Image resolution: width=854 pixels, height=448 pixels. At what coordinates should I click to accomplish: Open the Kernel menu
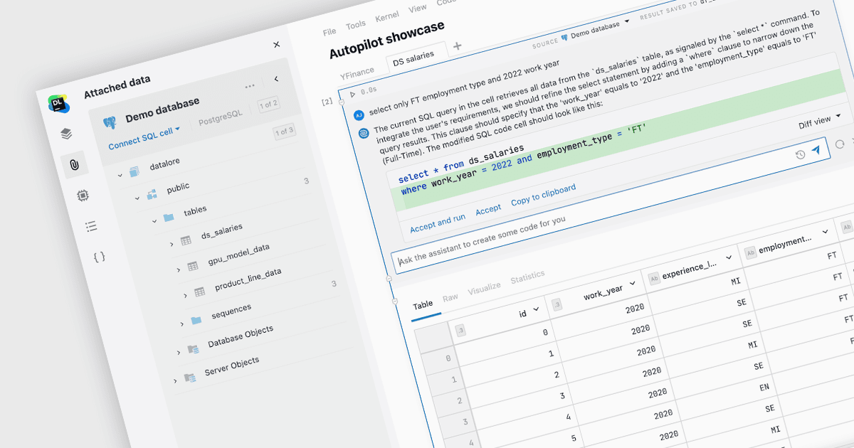tap(387, 17)
